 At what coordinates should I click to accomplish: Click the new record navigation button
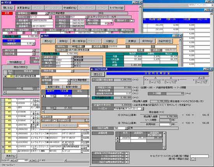(37, 160)
